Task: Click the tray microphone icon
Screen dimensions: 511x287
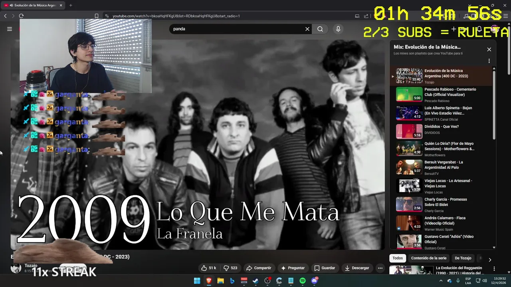Action: pos(458,281)
